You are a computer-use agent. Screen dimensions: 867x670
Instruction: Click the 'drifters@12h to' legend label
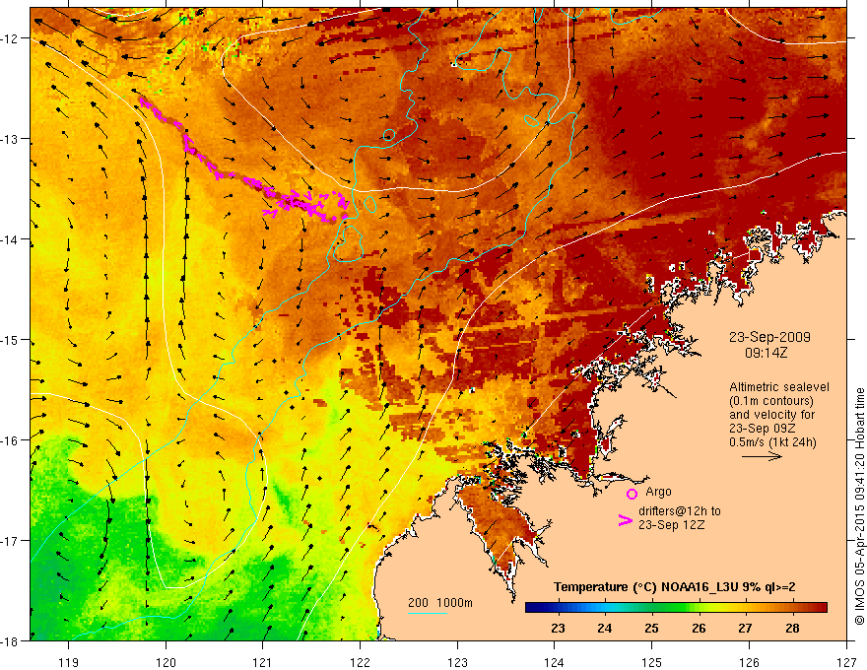click(x=680, y=511)
